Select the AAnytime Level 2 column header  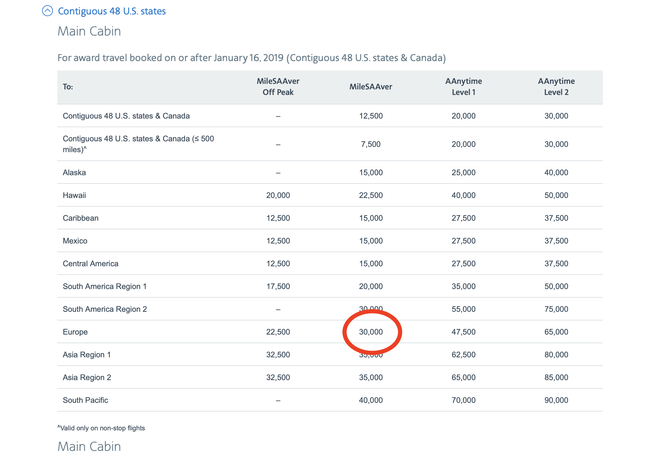(556, 87)
